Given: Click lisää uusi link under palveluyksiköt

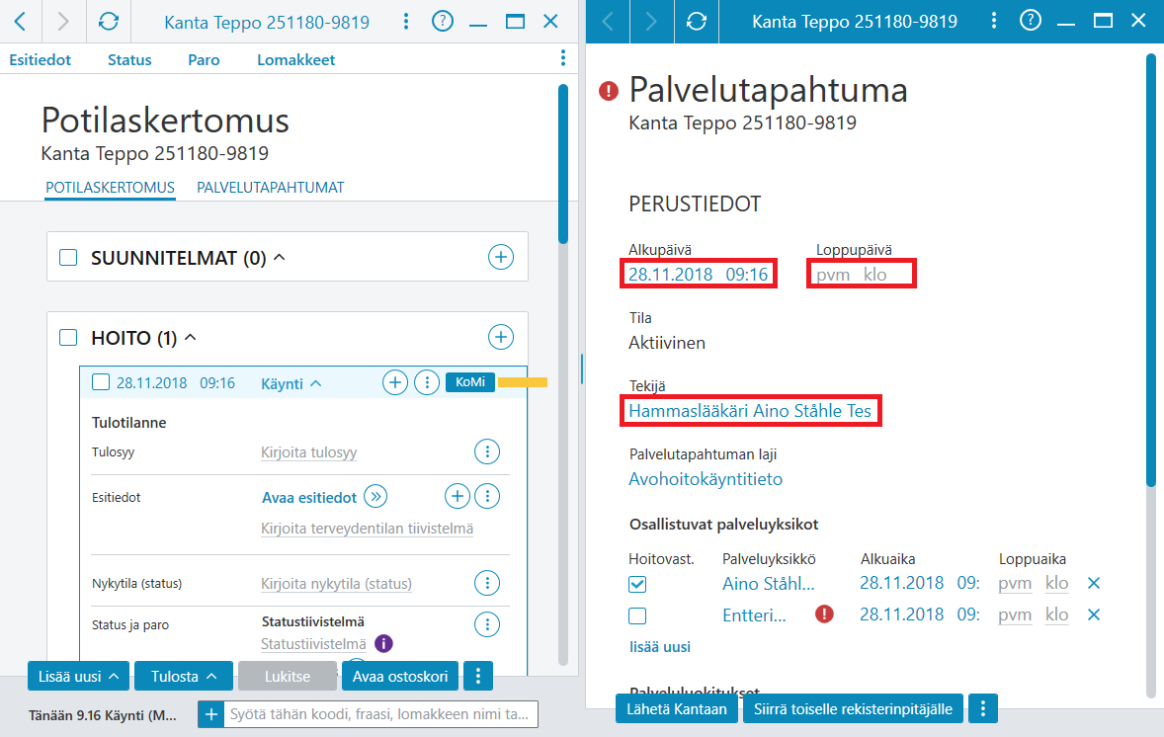Looking at the screenshot, I should pos(660,646).
